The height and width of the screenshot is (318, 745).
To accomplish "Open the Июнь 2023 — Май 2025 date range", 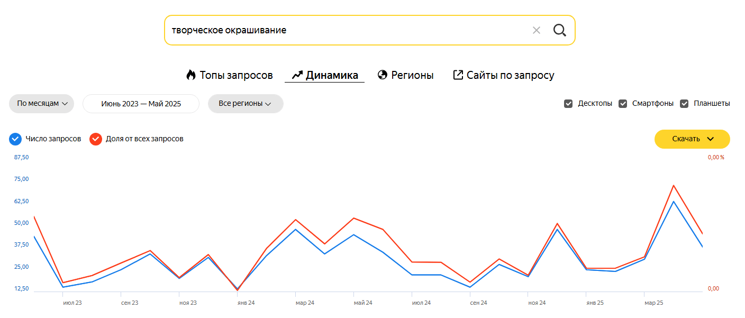I will 141,104.
